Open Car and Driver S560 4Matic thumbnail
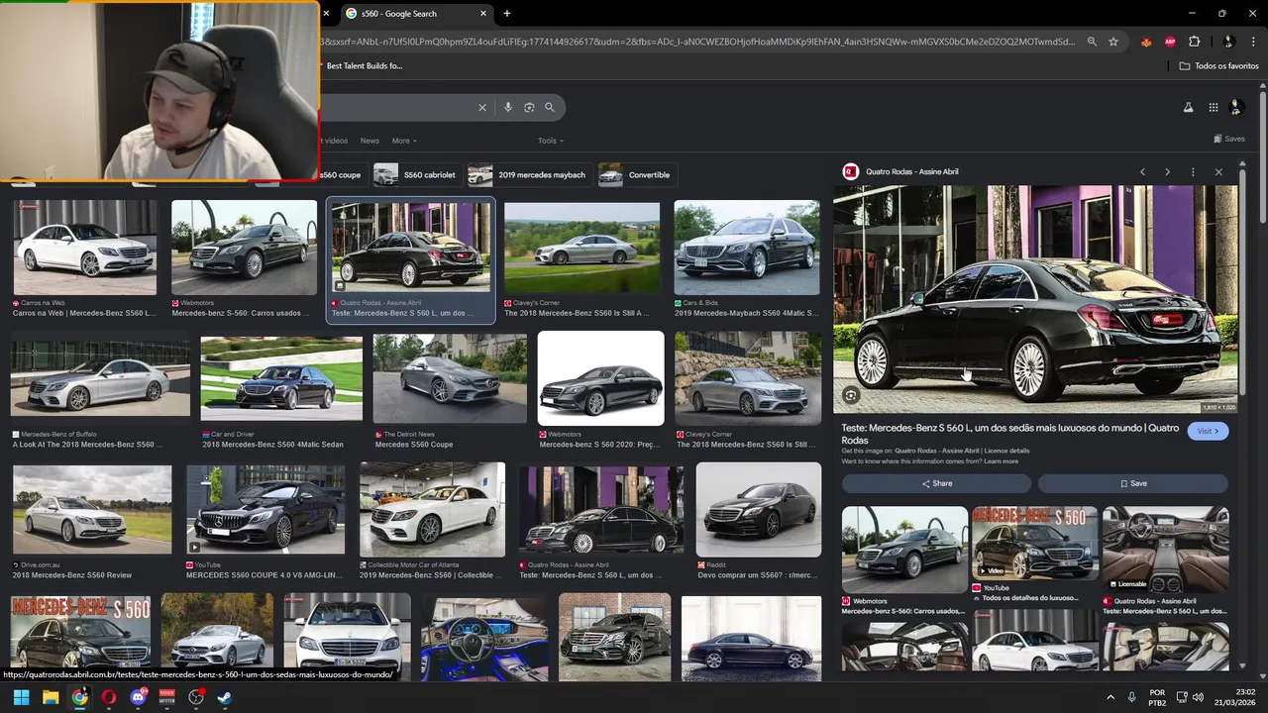This screenshot has width=1268, height=713. 281,379
